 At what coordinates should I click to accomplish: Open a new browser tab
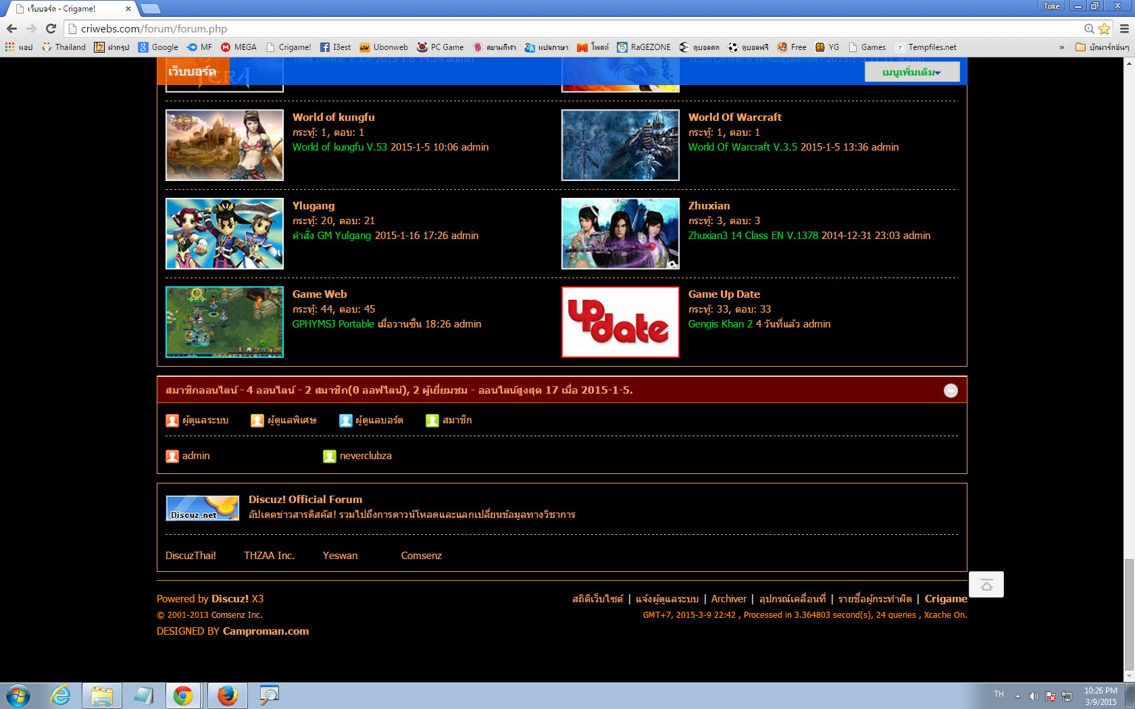coord(150,9)
